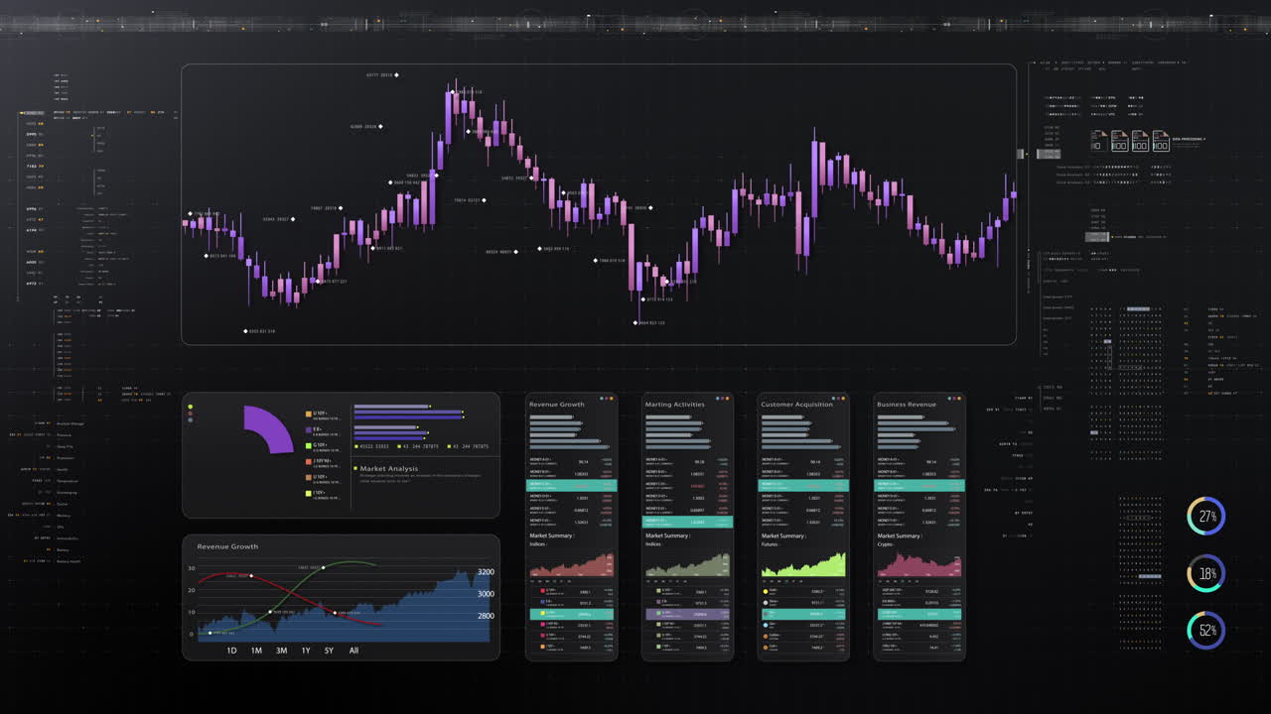Image resolution: width=1271 pixels, height=714 pixels.
Task: Click the last binary document icon in the Data Processing row
Action: pos(1160,143)
